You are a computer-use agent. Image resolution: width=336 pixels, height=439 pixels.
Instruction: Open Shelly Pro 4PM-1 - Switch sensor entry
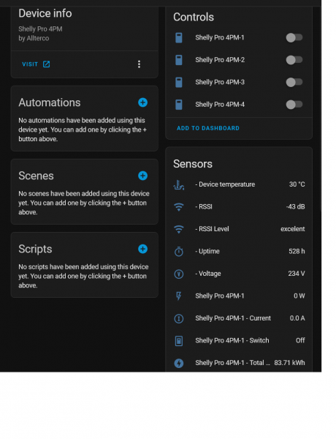point(239,341)
